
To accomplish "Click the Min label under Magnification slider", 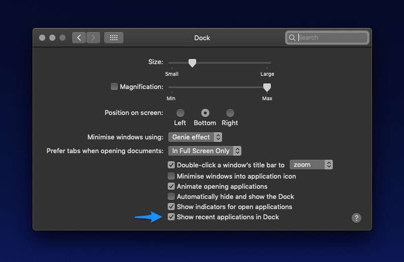I will pyautogui.click(x=171, y=99).
